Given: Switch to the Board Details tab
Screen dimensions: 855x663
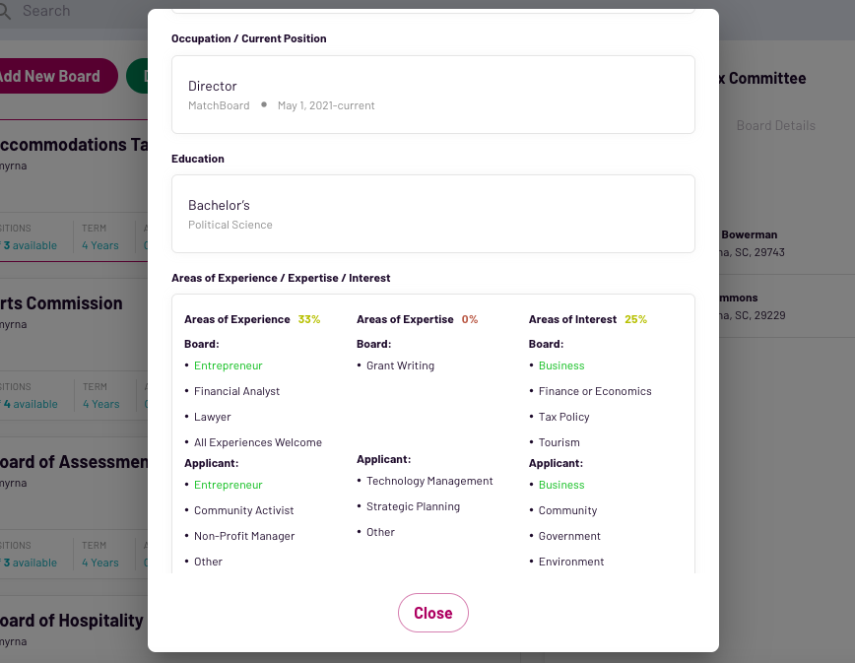Looking at the screenshot, I should click(x=775, y=125).
